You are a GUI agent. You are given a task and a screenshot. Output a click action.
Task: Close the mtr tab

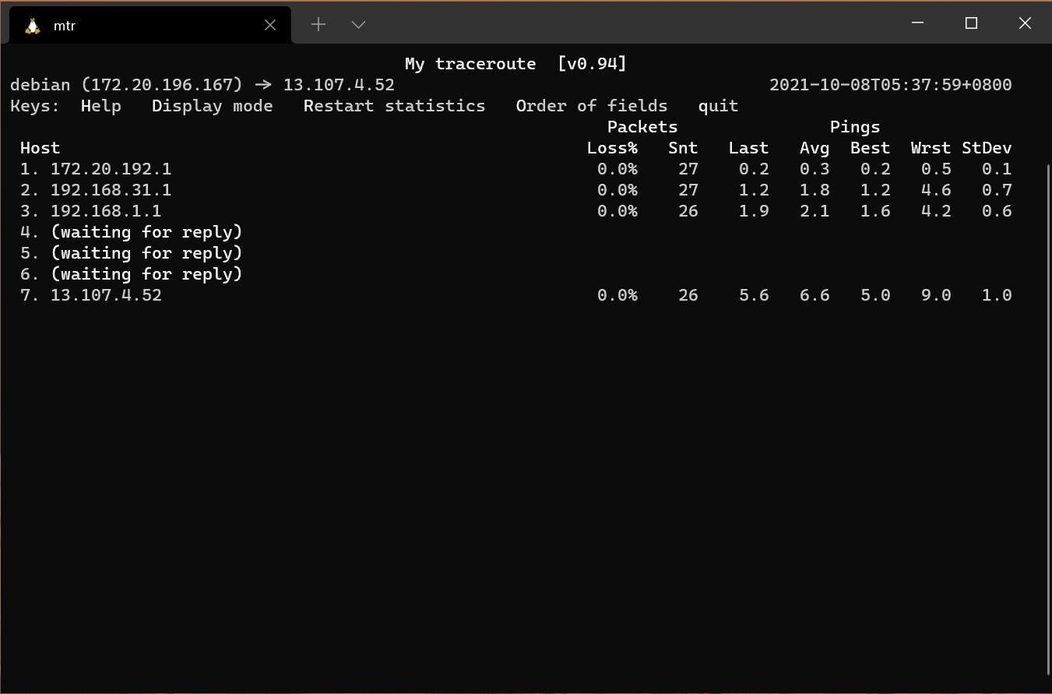[270, 25]
